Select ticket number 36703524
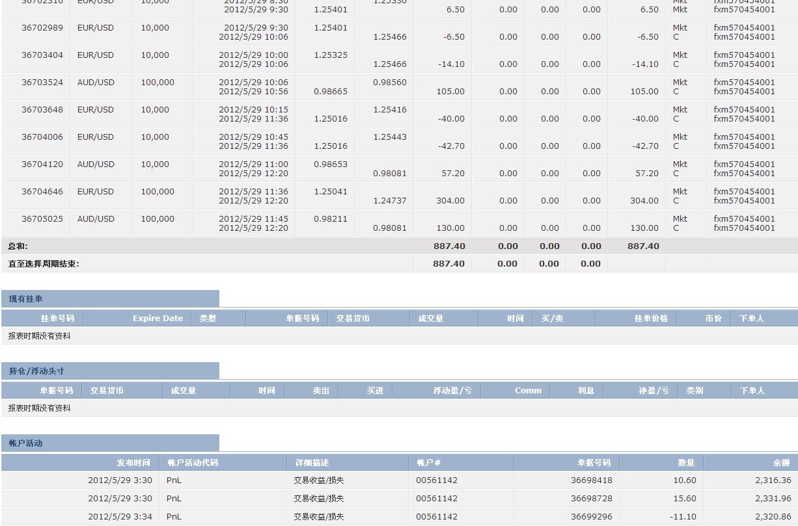798x526 pixels. pos(42,83)
